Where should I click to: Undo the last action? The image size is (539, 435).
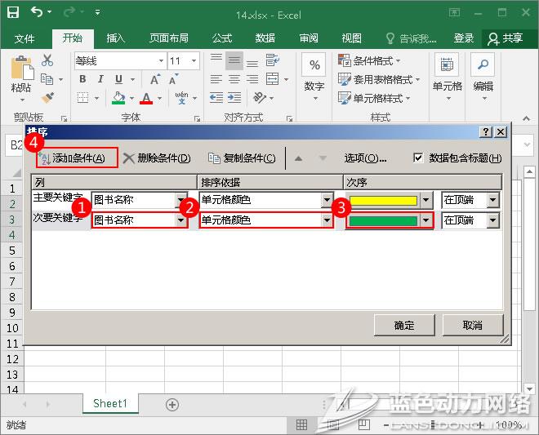click(x=37, y=12)
